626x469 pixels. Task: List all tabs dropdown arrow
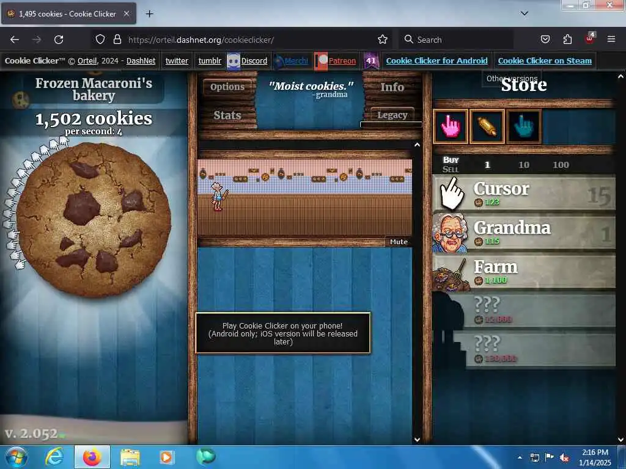click(524, 13)
